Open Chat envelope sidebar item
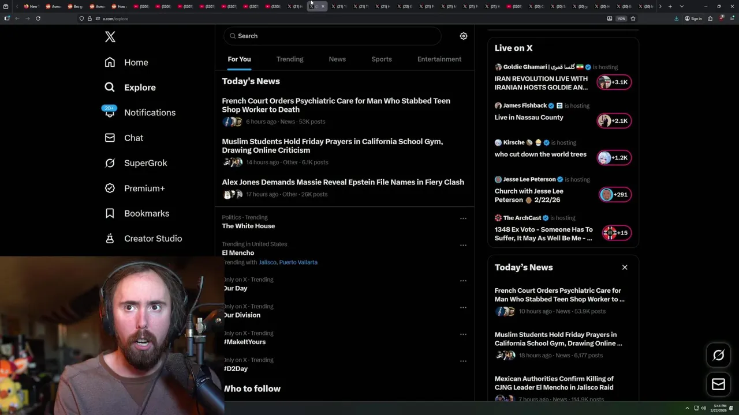The image size is (739, 415). tap(124, 138)
